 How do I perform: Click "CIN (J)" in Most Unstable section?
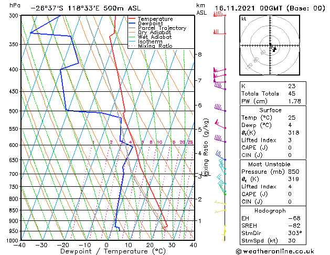(x=252, y=201)
